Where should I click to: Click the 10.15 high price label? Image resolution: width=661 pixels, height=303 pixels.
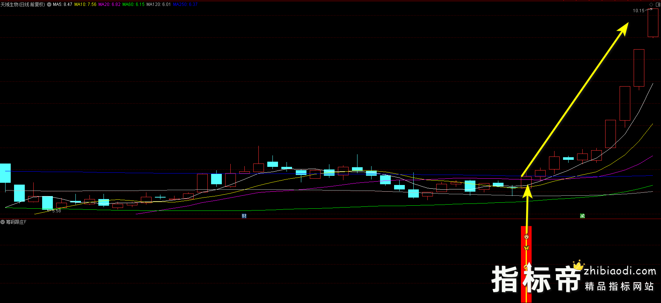[638, 11]
